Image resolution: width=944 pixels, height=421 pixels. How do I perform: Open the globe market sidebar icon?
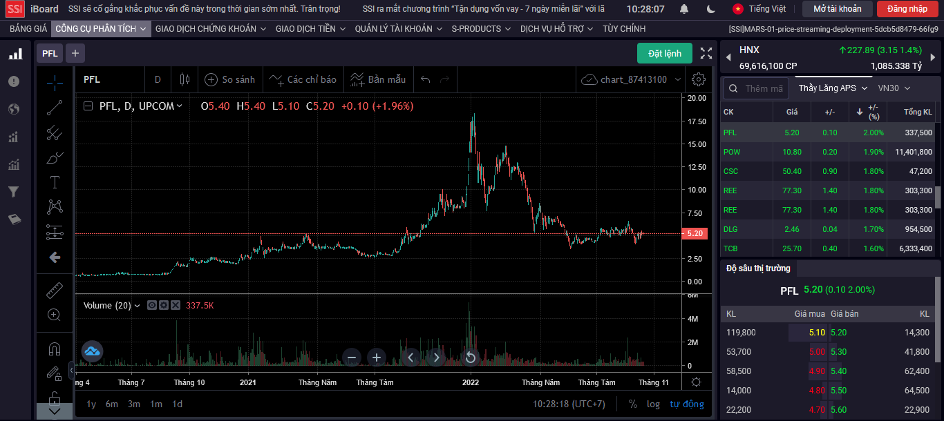(14, 109)
